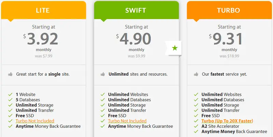This screenshot has height=137, width=273.
Task: Click checkmark next to "A2 Site Accelerator"
Action: tap(196, 126)
